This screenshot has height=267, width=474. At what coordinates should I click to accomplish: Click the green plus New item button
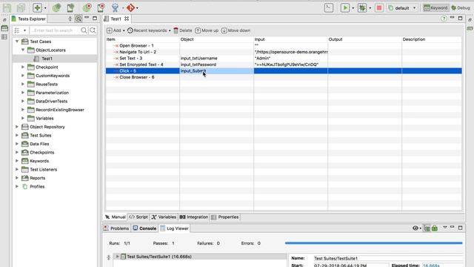click(x=37, y=8)
